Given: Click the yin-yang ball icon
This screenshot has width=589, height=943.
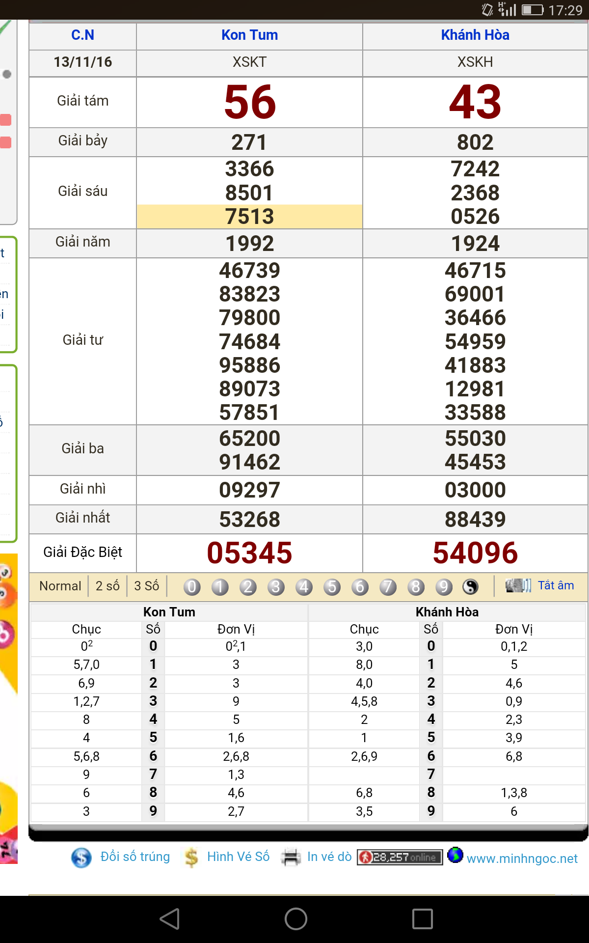Looking at the screenshot, I should (470, 586).
